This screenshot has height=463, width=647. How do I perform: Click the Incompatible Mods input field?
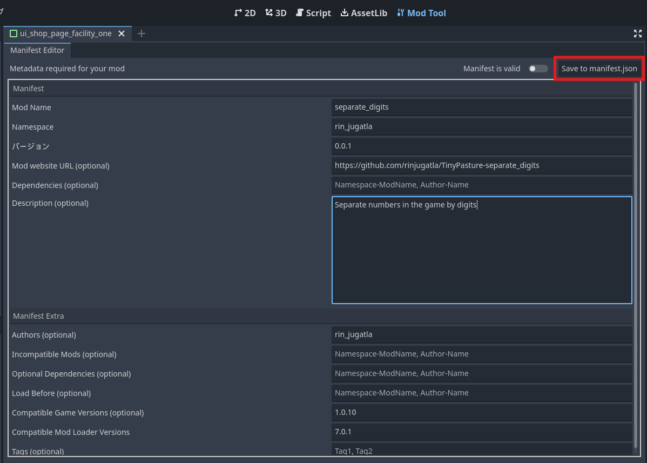pyautogui.click(x=482, y=354)
